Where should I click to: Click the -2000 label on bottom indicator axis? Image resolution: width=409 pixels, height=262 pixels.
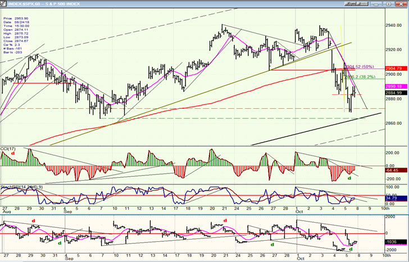[x=390, y=250]
